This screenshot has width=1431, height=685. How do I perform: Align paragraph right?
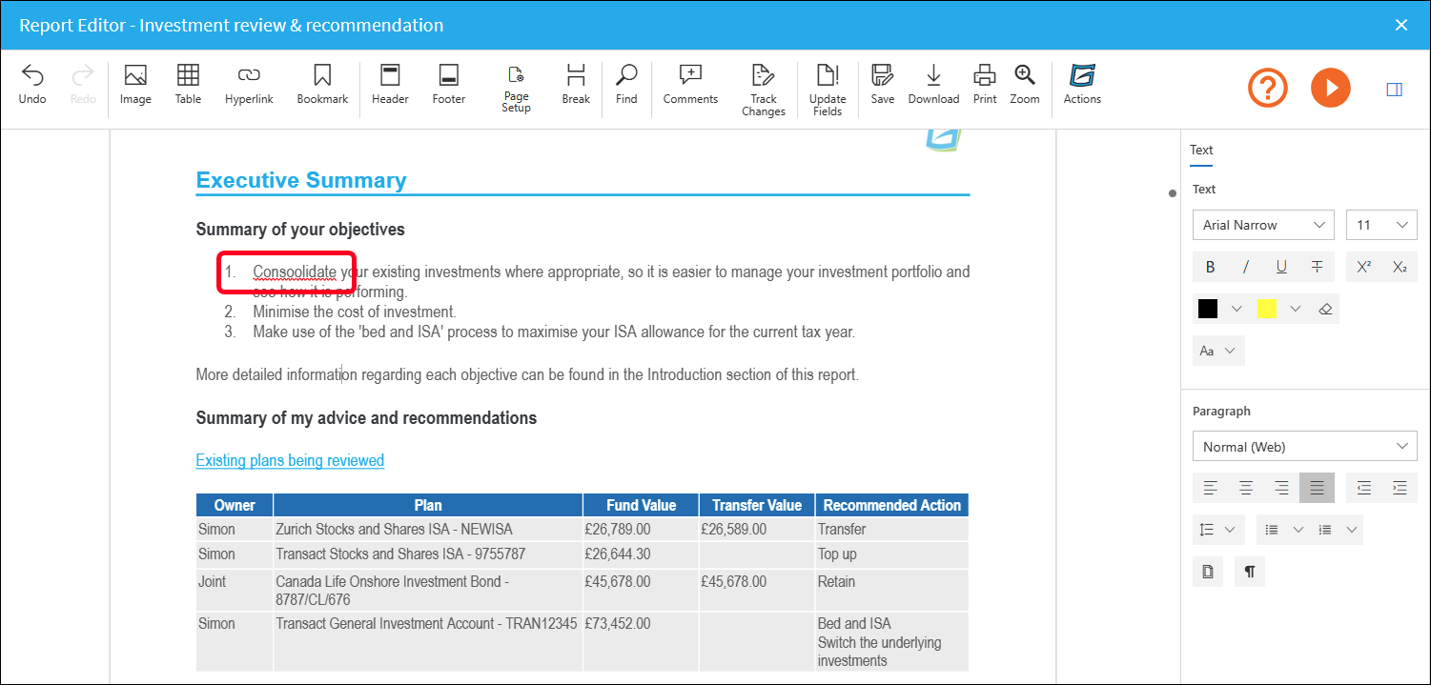(1281, 488)
